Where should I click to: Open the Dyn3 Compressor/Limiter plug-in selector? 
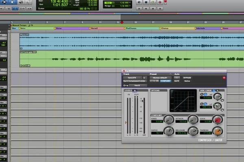click(x=135, y=81)
